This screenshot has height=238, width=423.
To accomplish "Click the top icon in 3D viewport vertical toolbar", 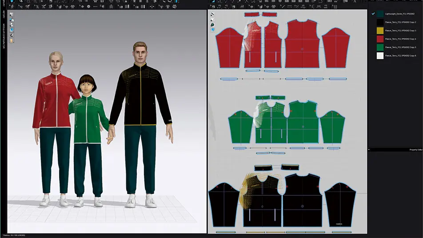I will [x=12, y=14].
